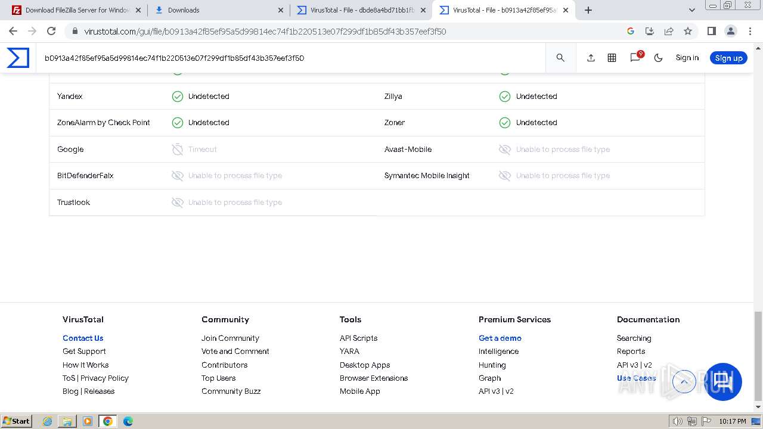Open the Join Community link

[230, 338]
